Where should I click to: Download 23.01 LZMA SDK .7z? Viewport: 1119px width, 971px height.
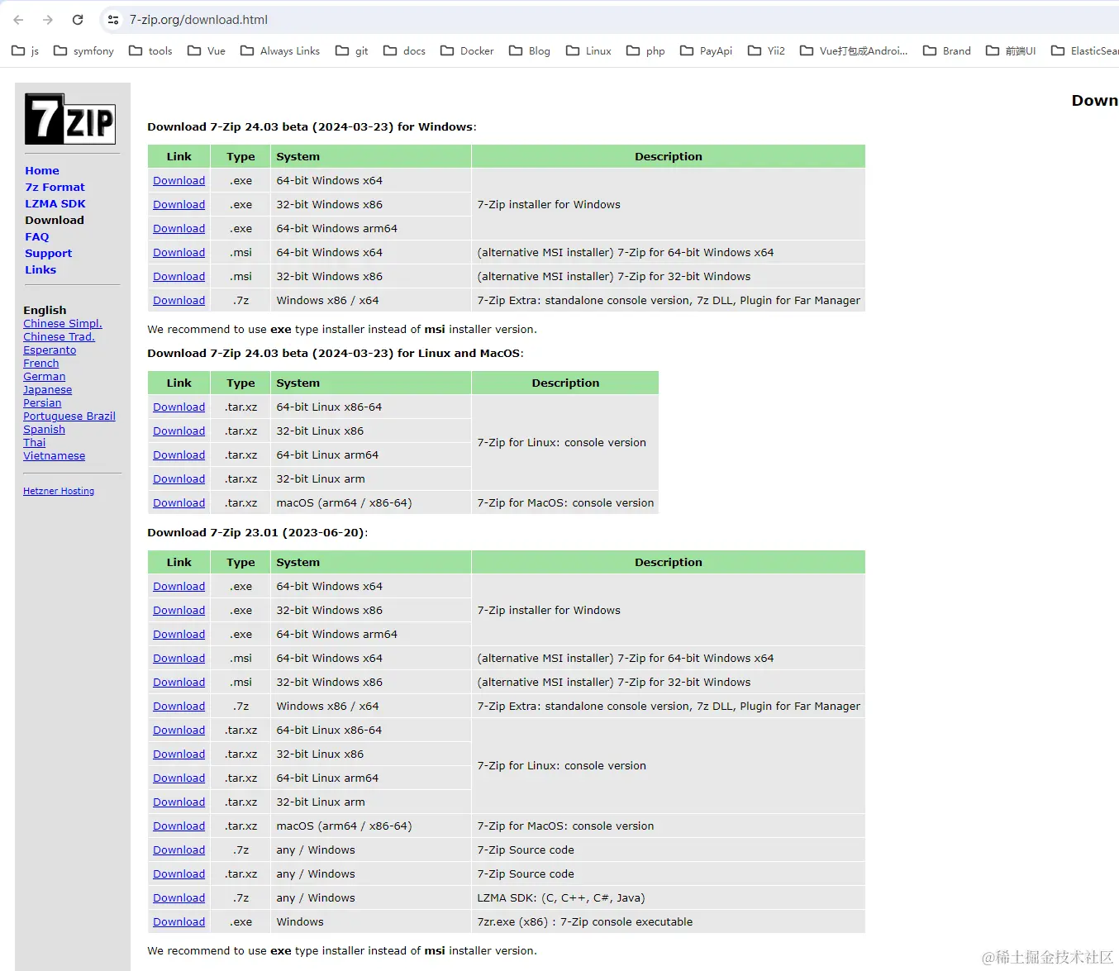click(x=179, y=897)
